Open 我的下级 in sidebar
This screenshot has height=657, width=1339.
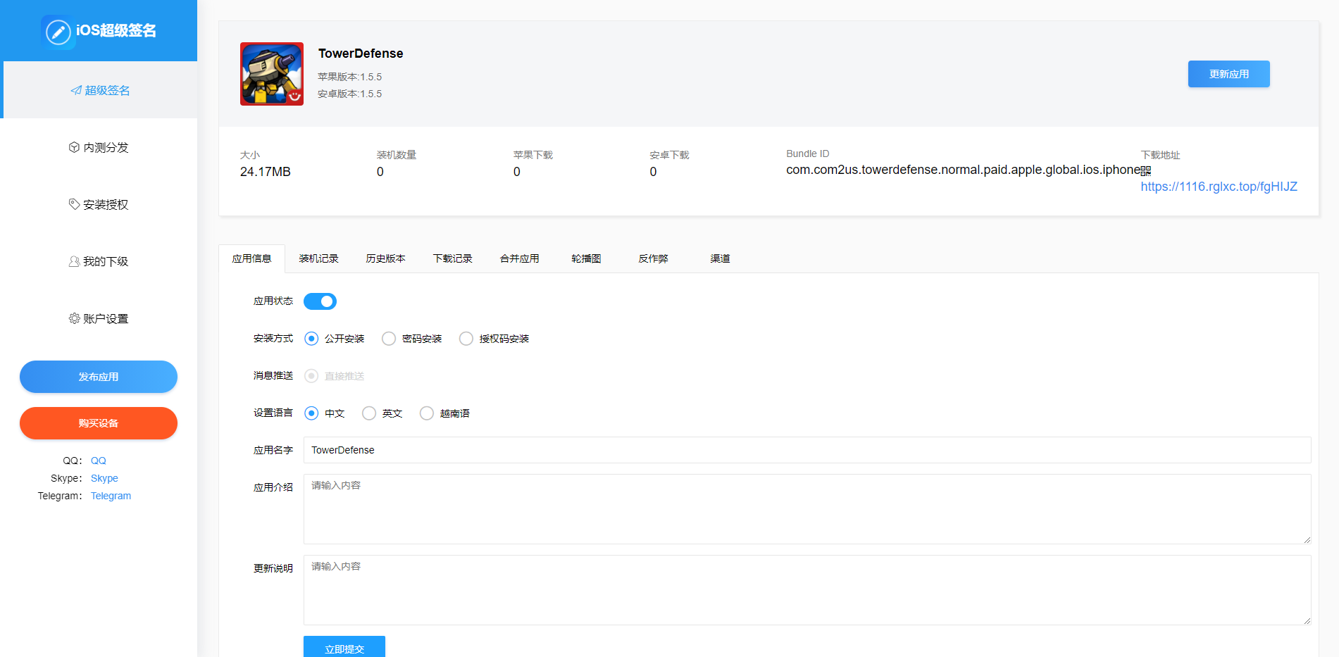[99, 261]
